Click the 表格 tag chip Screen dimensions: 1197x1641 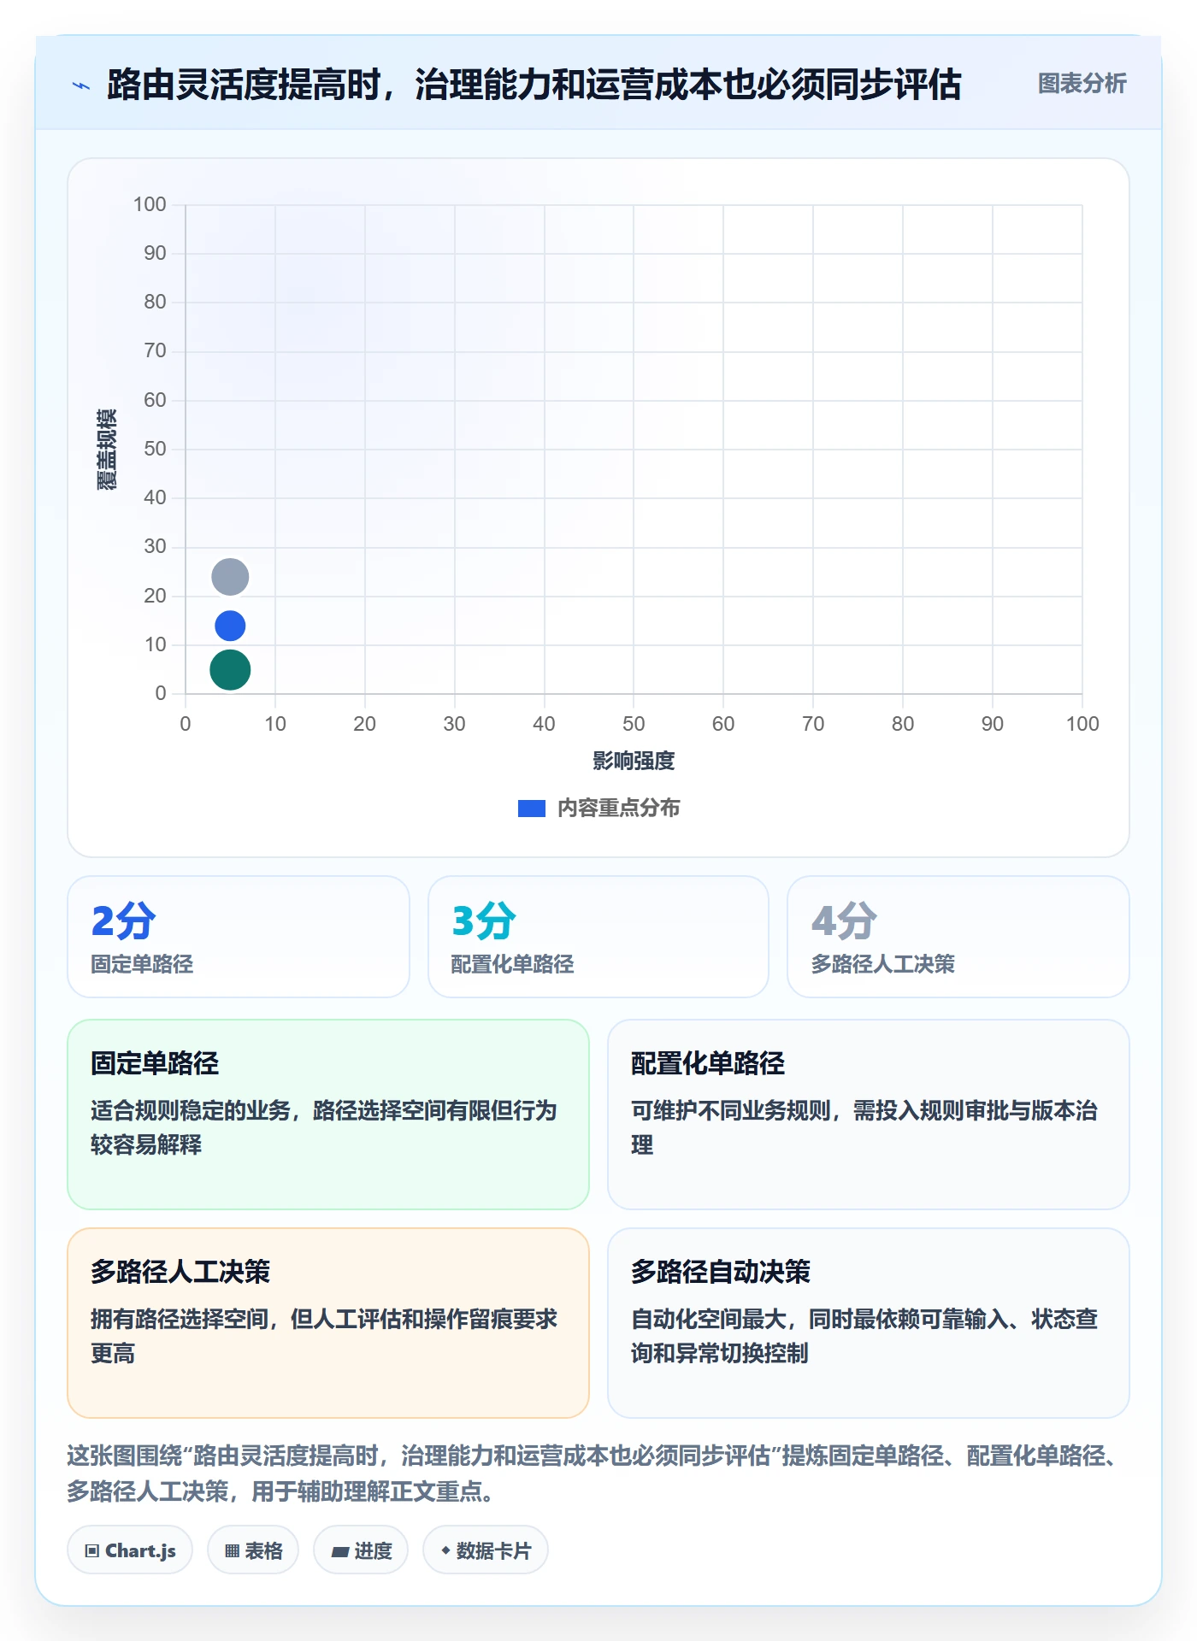pyautogui.click(x=253, y=1550)
